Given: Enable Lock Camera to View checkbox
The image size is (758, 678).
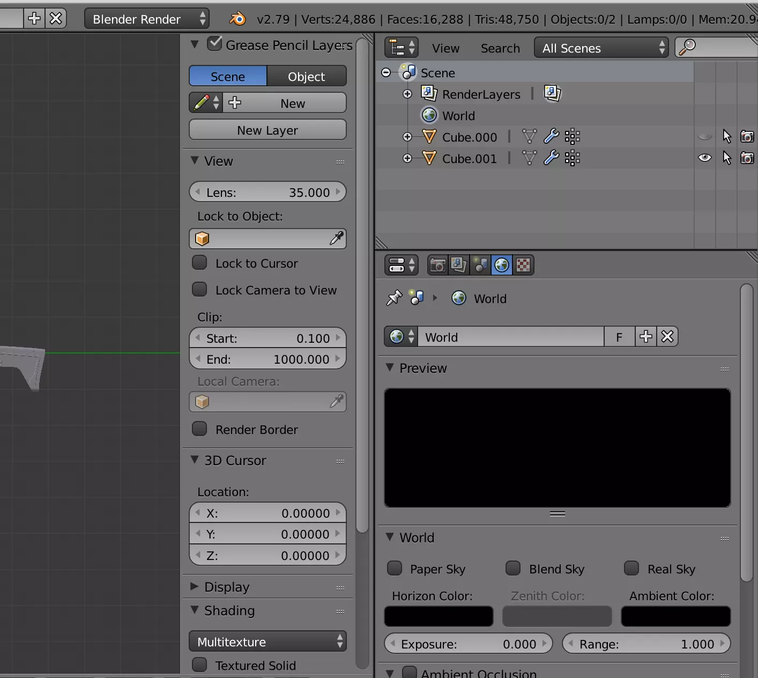Looking at the screenshot, I should pyautogui.click(x=200, y=290).
